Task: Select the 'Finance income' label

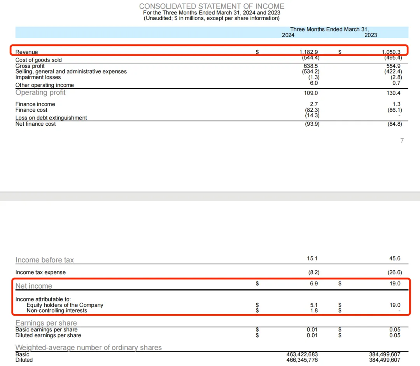Action: pyautogui.click(x=35, y=104)
